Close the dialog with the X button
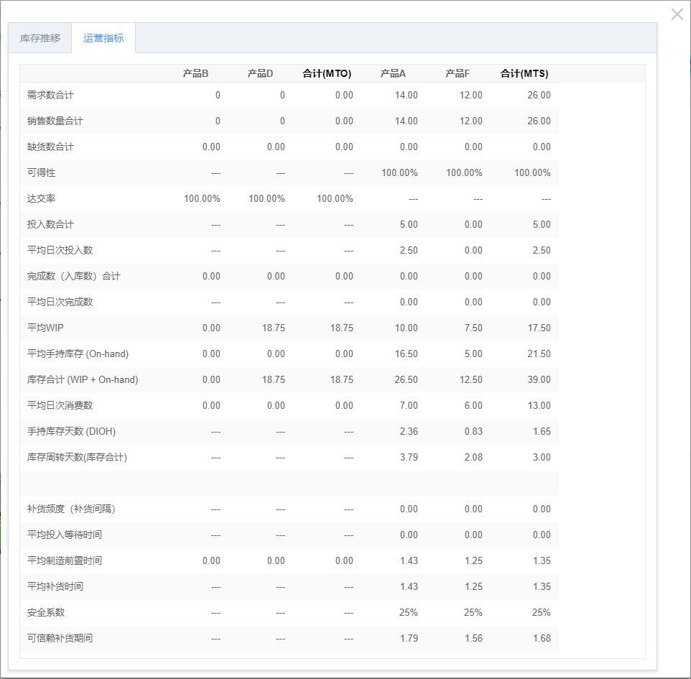Image resolution: width=691 pixels, height=679 pixels. tap(676, 14)
